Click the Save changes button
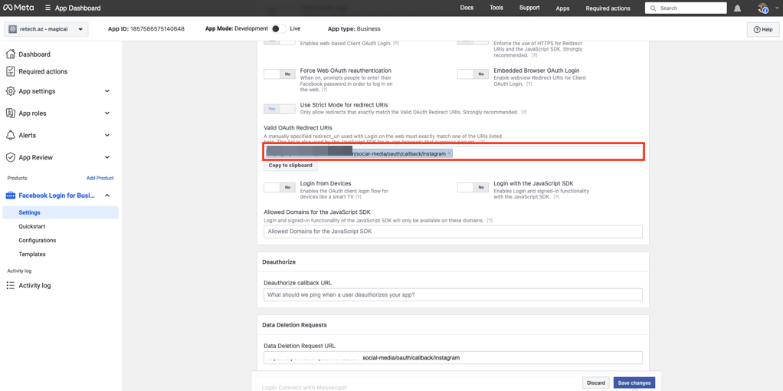Screen dimensions: 783x391 [x=634, y=383]
